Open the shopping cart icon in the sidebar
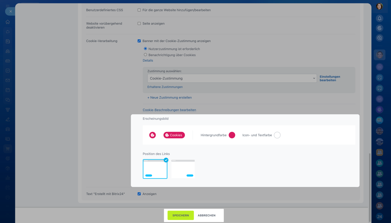This screenshot has height=223, width=391. click(8, 149)
